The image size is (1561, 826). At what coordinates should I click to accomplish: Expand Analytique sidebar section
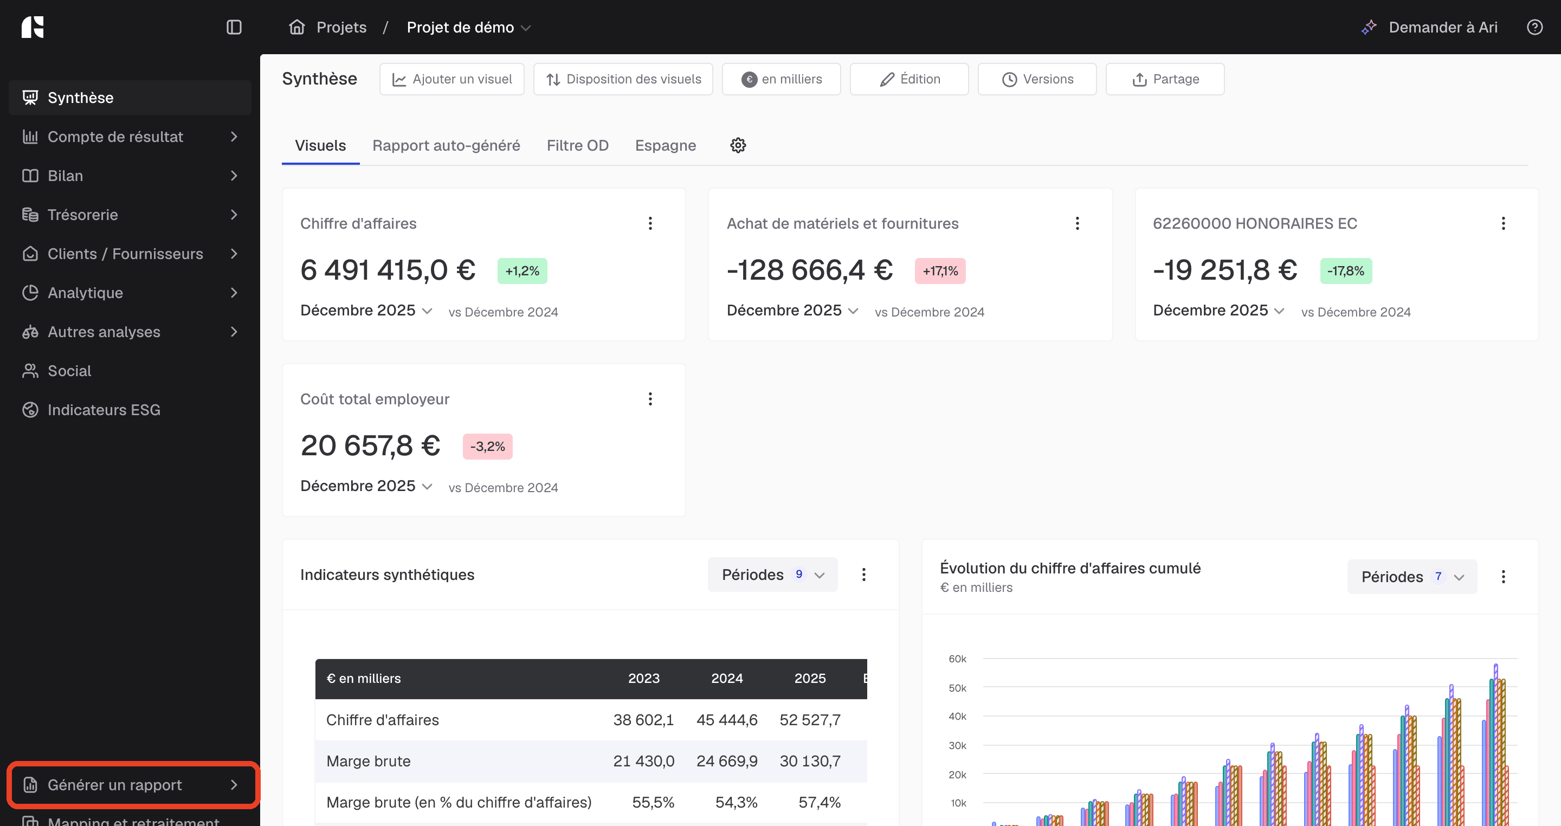click(x=130, y=293)
